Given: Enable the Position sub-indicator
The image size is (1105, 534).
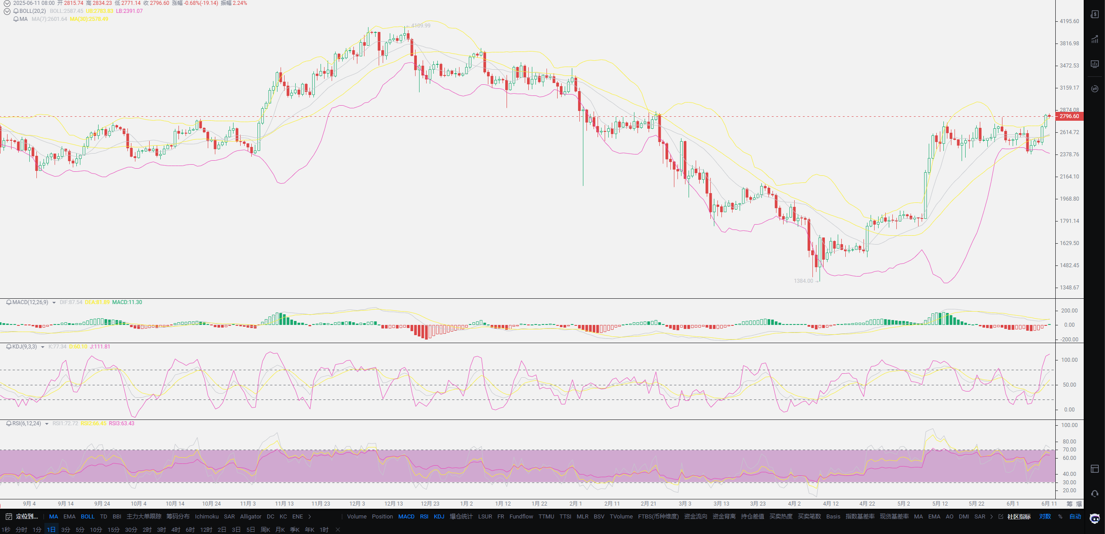Looking at the screenshot, I should pos(382,517).
